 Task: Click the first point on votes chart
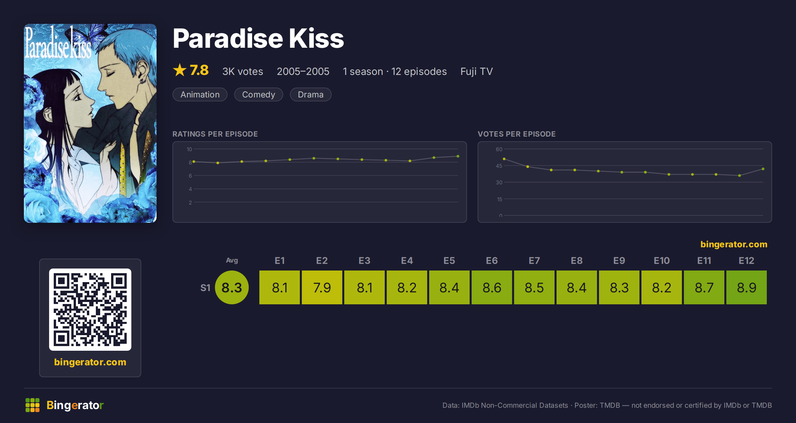[x=504, y=159]
